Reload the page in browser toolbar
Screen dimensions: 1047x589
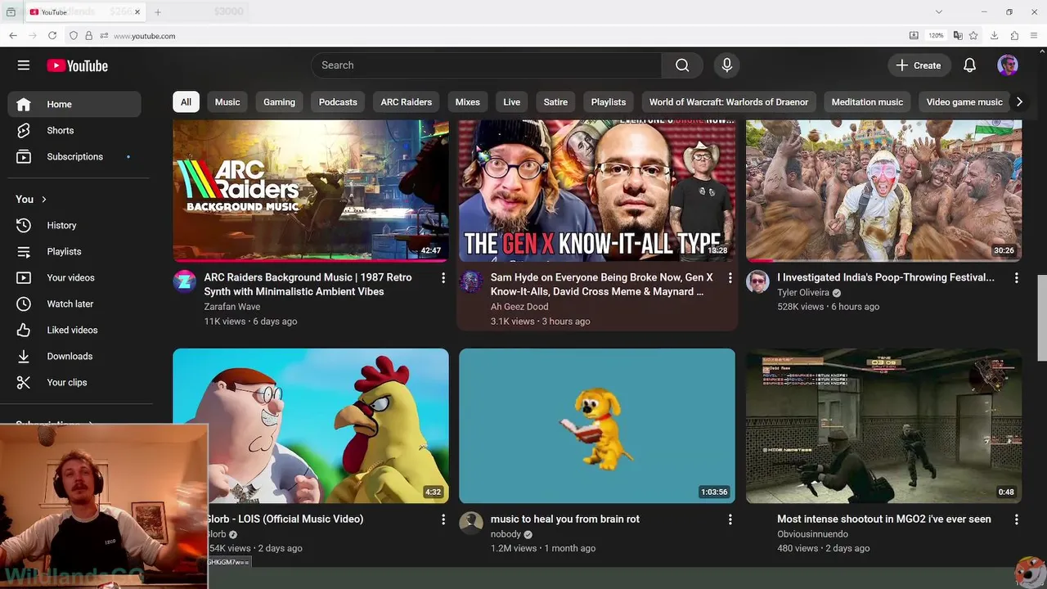click(52, 35)
